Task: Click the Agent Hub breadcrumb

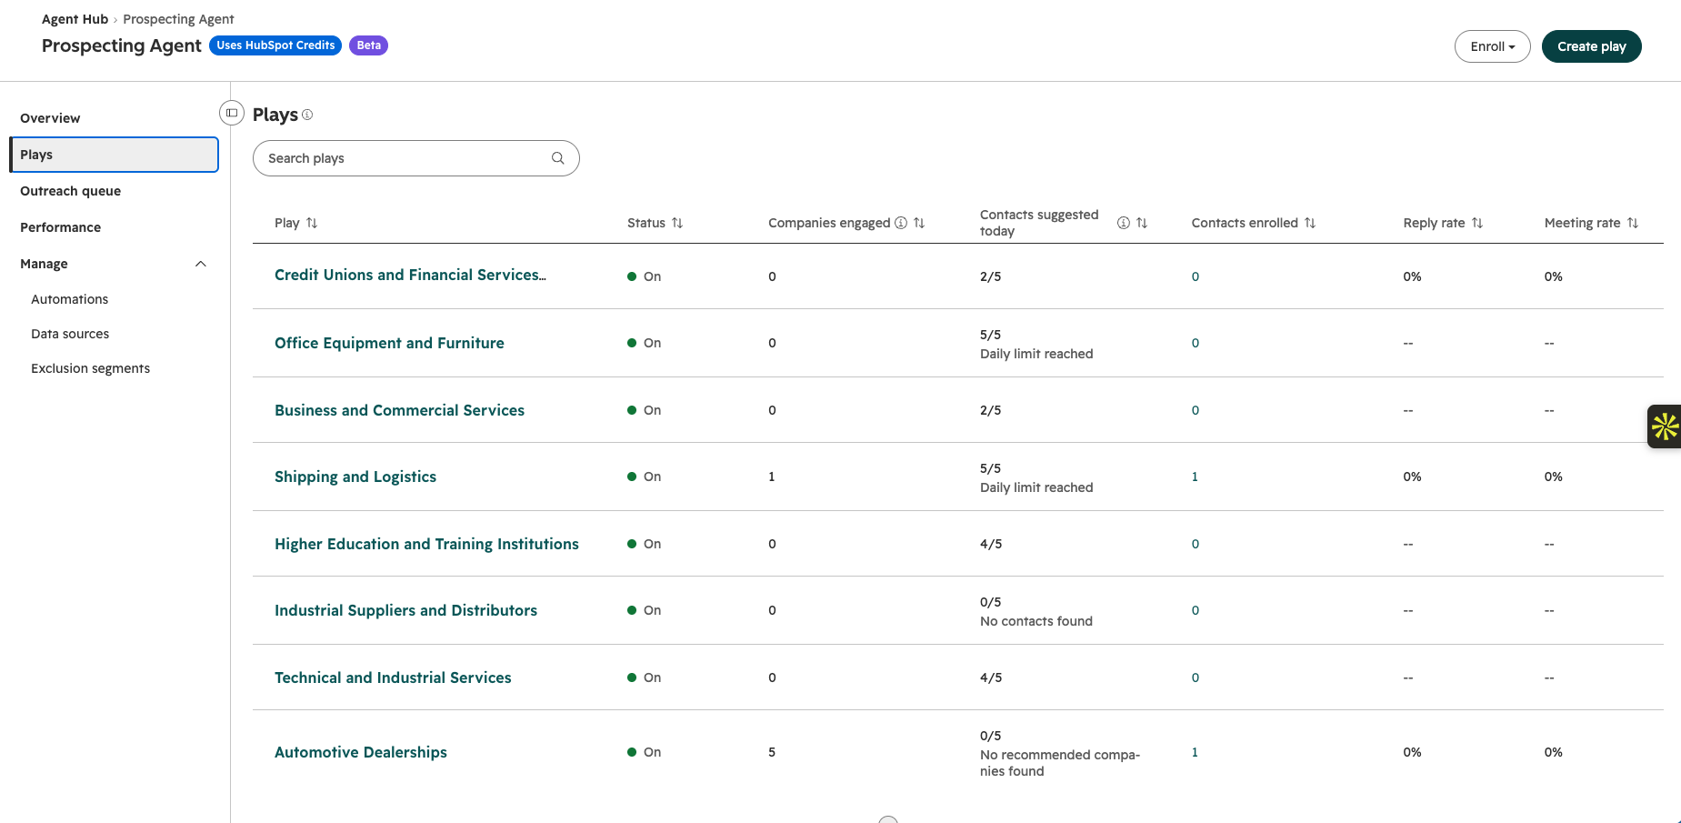Action: pos(75,19)
